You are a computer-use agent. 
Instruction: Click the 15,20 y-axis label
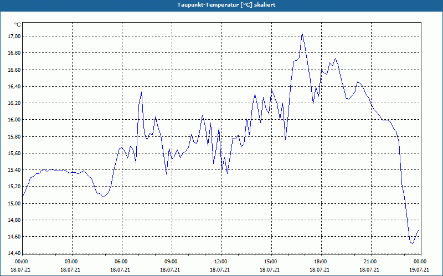tap(14, 187)
